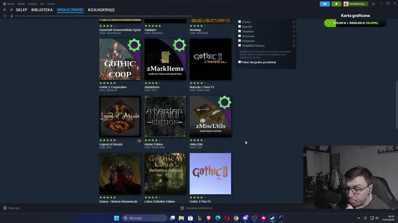Open the Logitech G Hub taskbar icon
Screen dimensions: 398x223
click(x=282, y=218)
